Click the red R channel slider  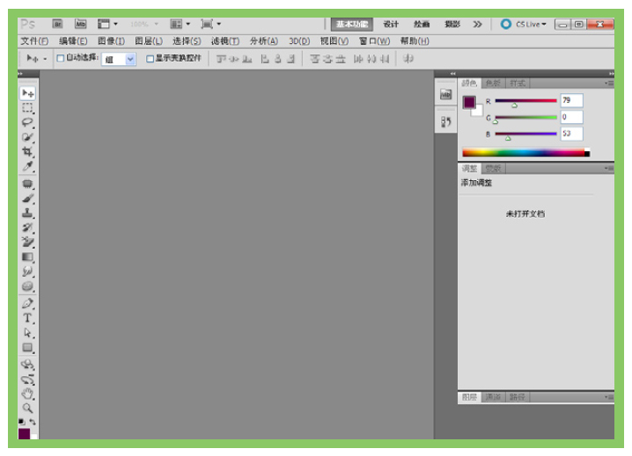pyautogui.click(x=525, y=101)
